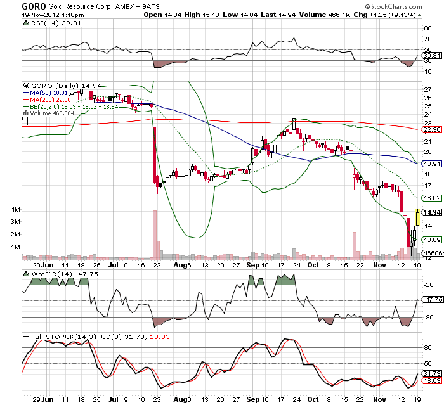The width and height of the screenshot is (444, 405).
Task: Click the Last 14.94 header value
Action: [278, 15]
